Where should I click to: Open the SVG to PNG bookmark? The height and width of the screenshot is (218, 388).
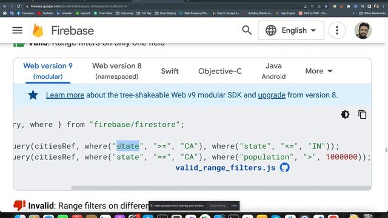click(313, 13)
